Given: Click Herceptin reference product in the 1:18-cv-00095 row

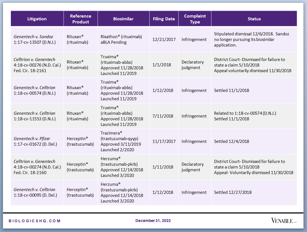Looking at the screenshot, I should (x=81, y=192).
